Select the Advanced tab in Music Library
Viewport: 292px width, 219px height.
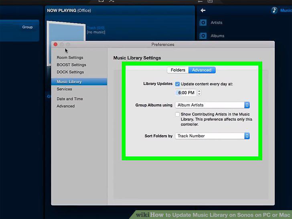click(x=202, y=70)
